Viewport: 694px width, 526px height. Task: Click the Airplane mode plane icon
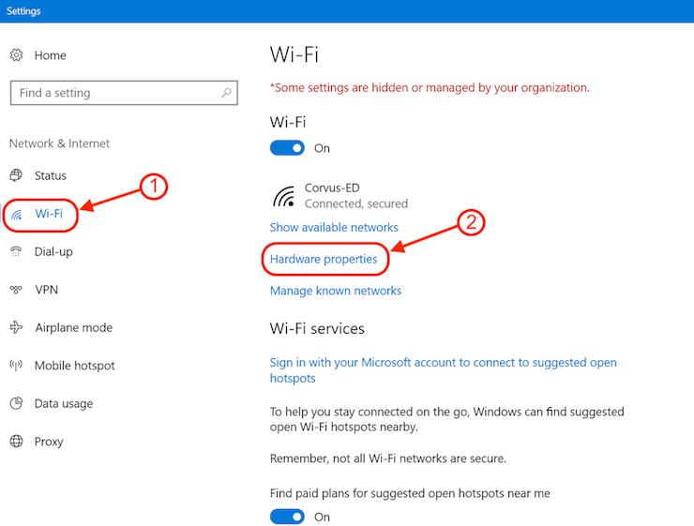[x=16, y=327]
